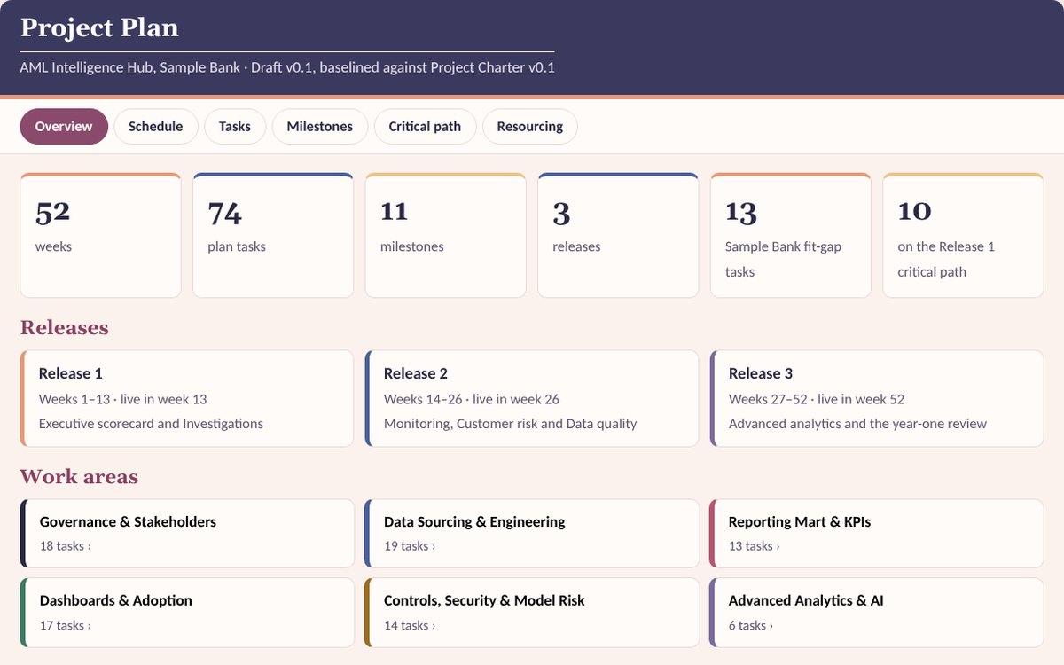Open the Release 1 card

tap(187, 398)
